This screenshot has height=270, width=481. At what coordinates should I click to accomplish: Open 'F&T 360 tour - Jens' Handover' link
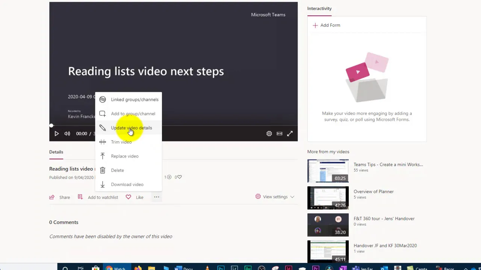pyautogui.click(x=384, y=219)
